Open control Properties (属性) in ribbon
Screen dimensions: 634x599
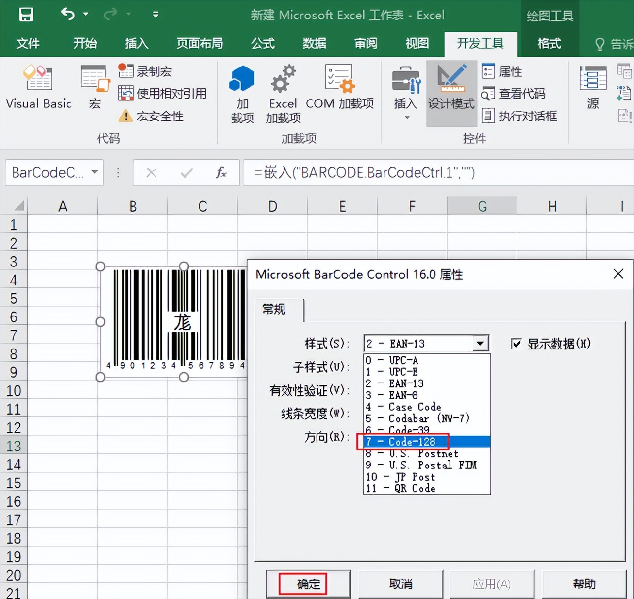pyautogui.click(x=502, y=71)
